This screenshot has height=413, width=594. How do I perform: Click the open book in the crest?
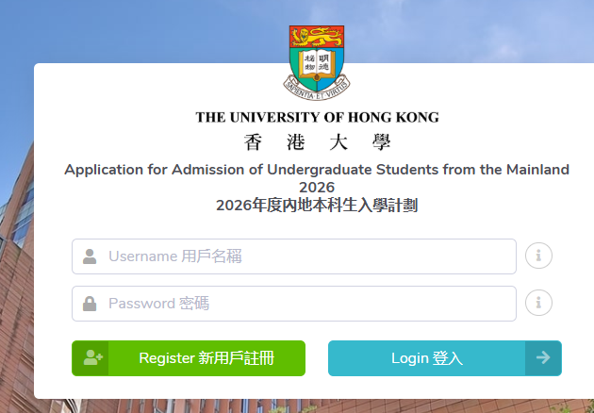tap(317, 65)
